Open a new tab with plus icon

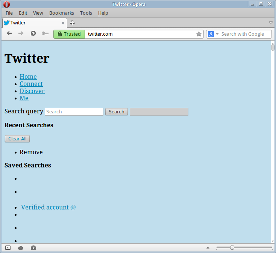pyautogui.click(x=72, y=23)
